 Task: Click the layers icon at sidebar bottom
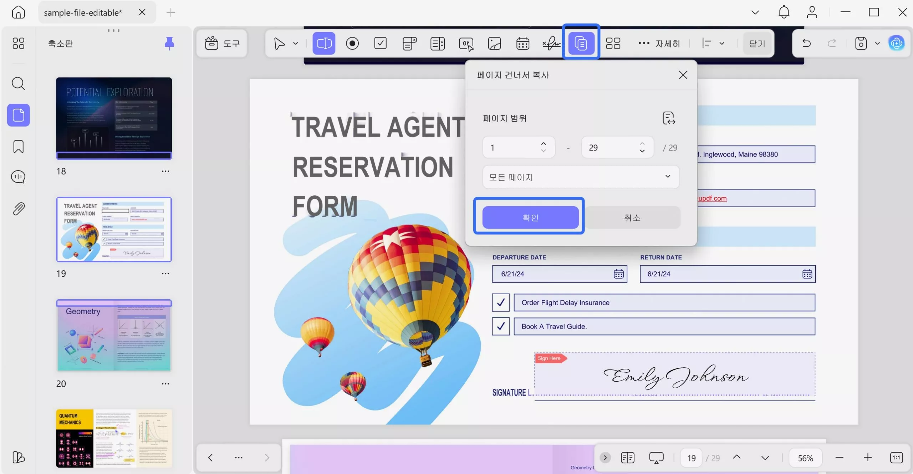[18, 457]
